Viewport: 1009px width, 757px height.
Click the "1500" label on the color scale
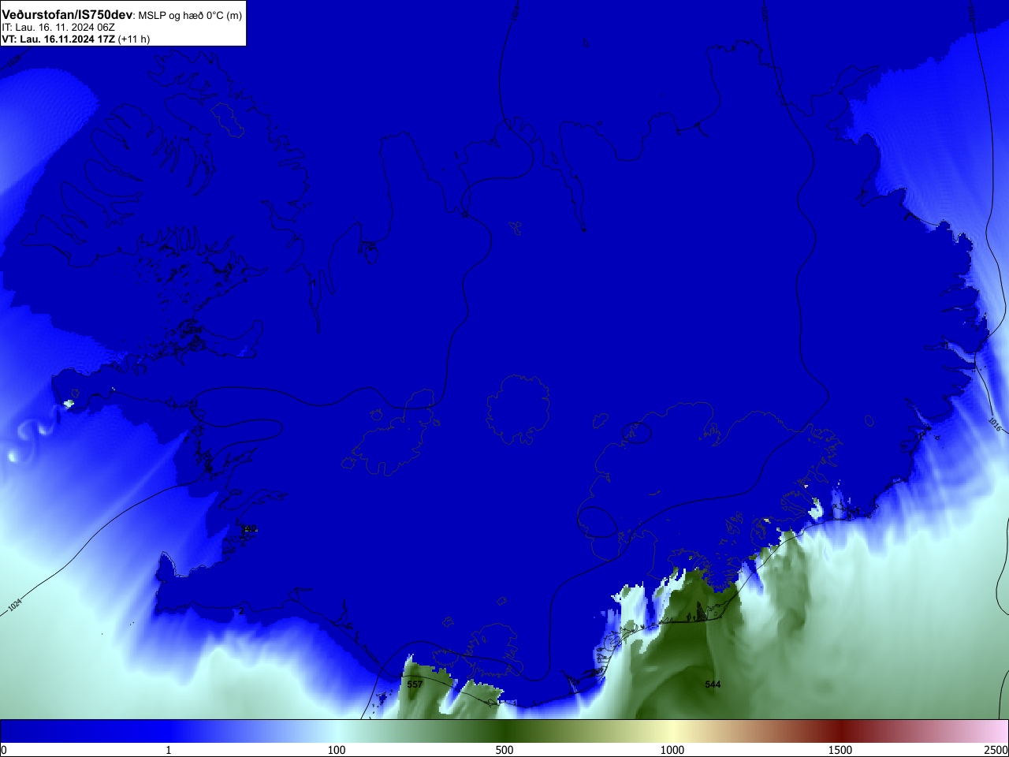pyautogui.click(x=840, y=750)
